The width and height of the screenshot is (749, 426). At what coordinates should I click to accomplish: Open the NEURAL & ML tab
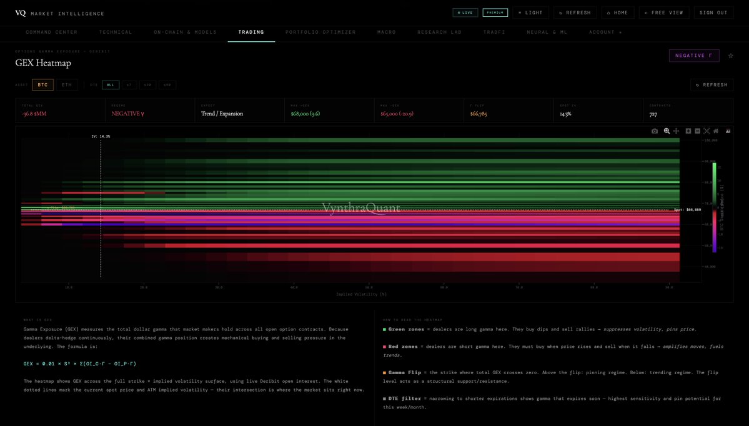(547, 32)
